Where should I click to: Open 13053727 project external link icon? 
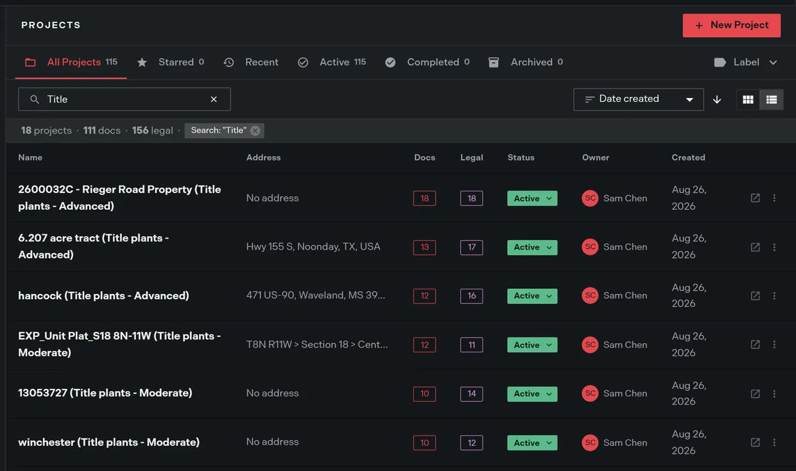click(756, 393)
